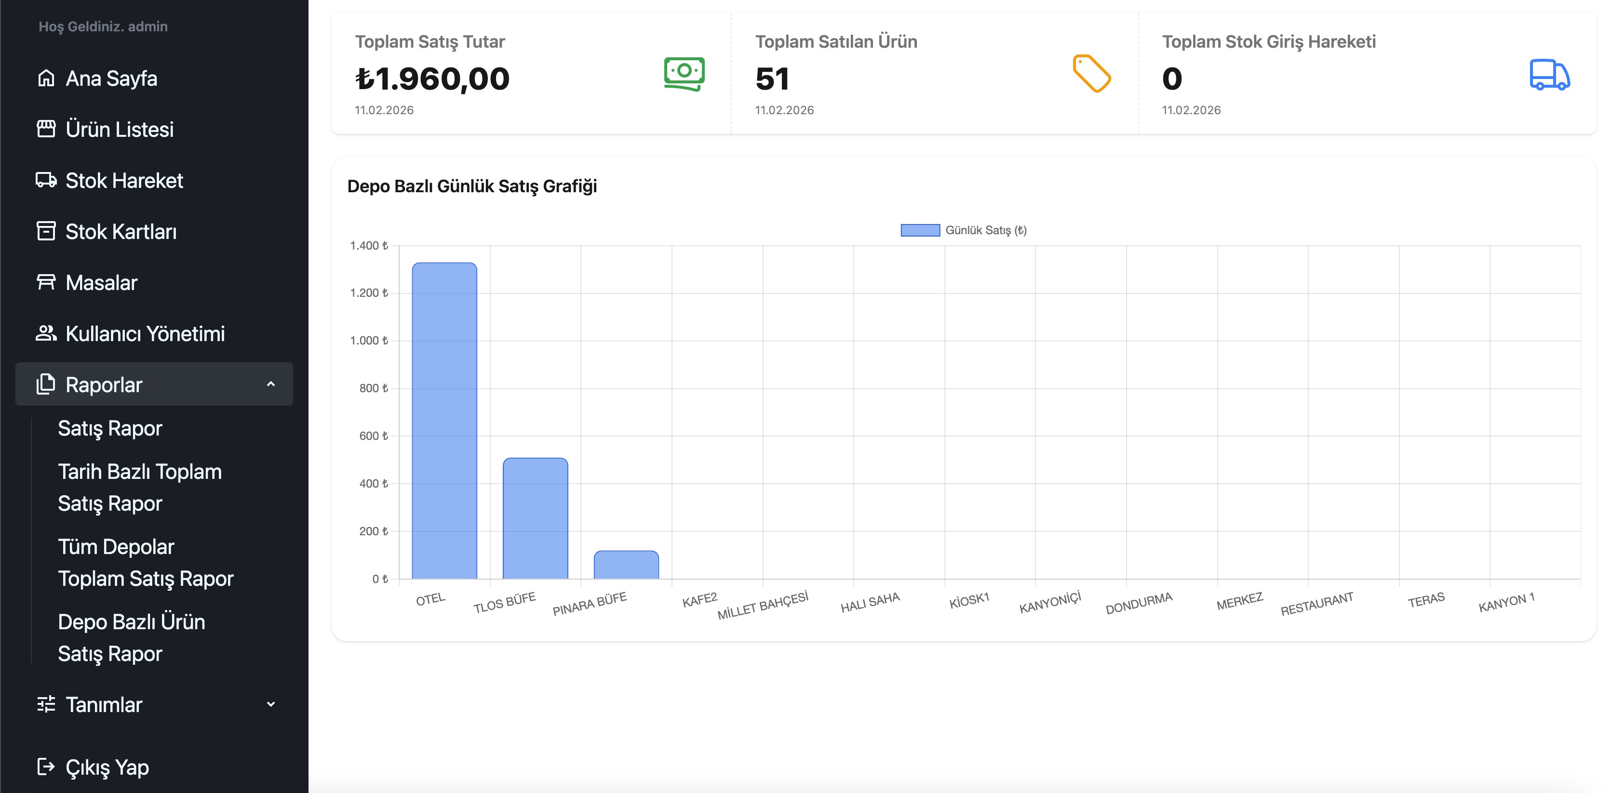Click the 51 sold products value

(x=772, y=79)
